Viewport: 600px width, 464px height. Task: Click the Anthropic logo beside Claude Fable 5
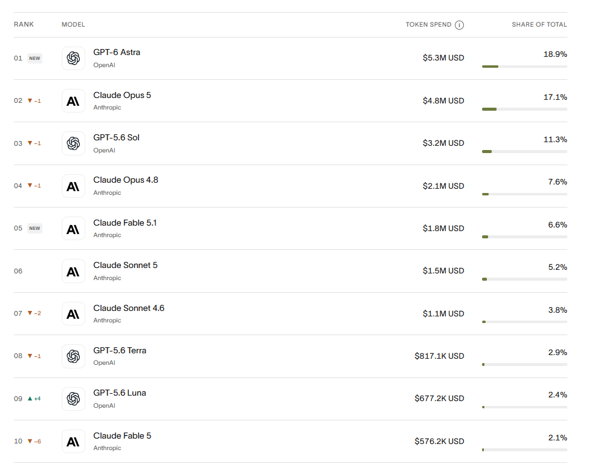[73, 442]
